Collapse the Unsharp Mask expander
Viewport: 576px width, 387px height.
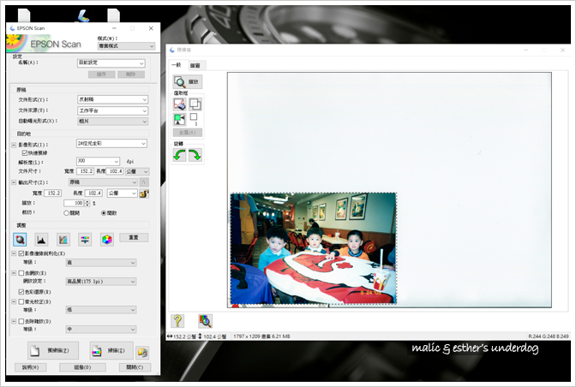click(14, 253)
